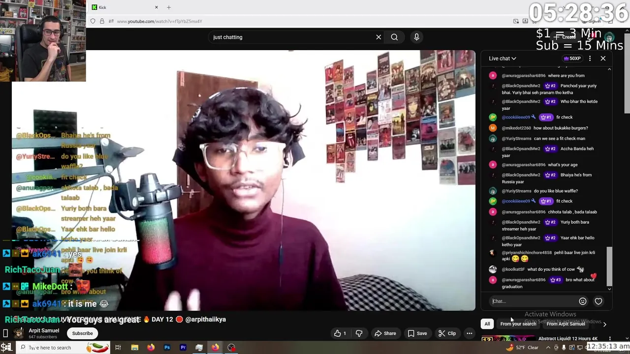Open Arpit Samuel channel name link
Image resolution: width=630 pixels, height=354 pixels.
pyautogui.click(x=44, y=330)
